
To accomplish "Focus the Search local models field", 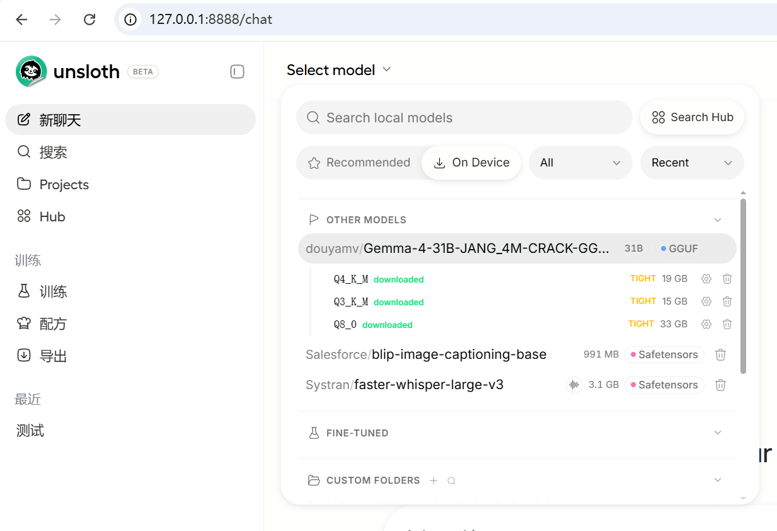I will [x=464, y=117].
